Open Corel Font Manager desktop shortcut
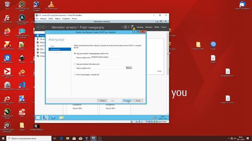 click(x=22, y=20)
